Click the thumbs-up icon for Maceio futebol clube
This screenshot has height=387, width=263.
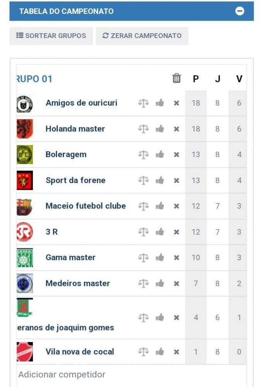pos(160,206)
